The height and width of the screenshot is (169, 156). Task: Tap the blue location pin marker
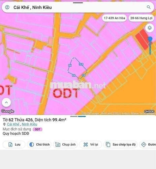[x=150, y=39]
